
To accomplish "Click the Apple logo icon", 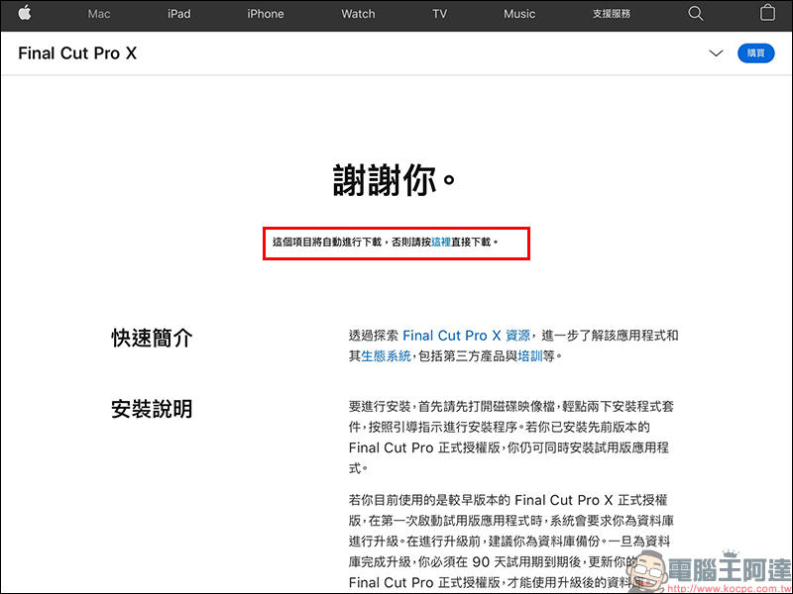I will (25, 13).
